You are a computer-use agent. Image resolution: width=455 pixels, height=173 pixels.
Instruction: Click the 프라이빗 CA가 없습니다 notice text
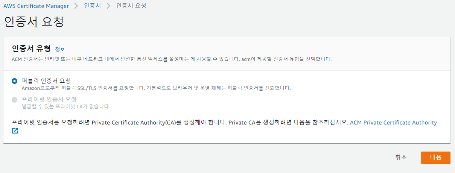66,106
